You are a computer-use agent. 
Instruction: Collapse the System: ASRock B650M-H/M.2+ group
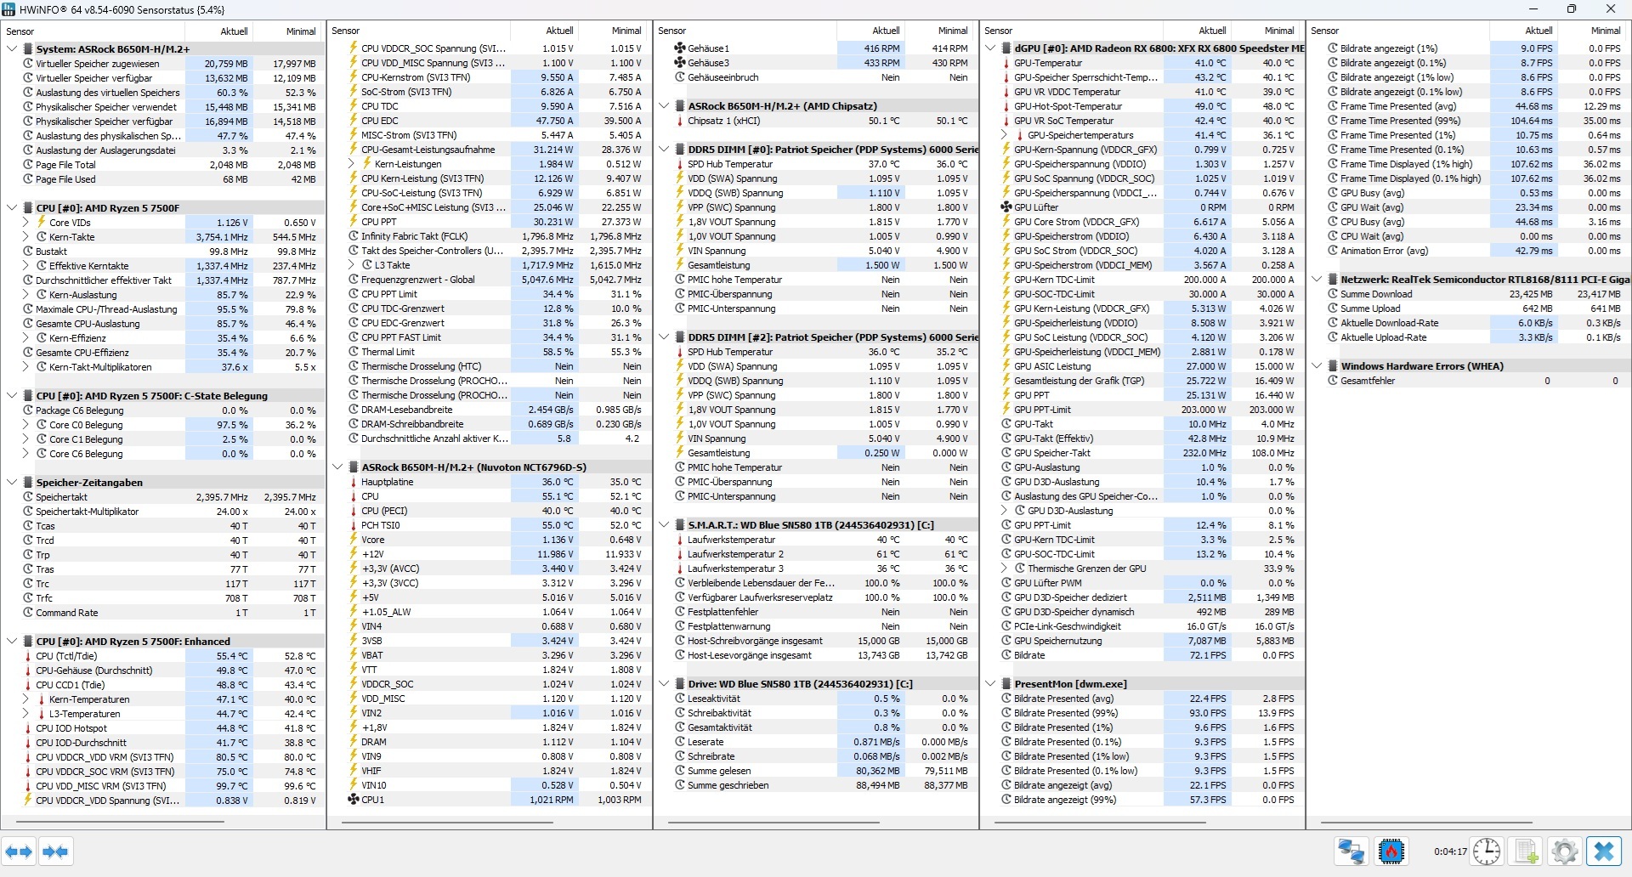pyautogui.click(x=12, y=49)
